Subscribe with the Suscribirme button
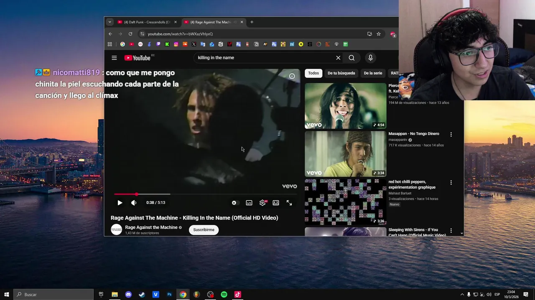The height and width of the screenshot is (300, 535). [204, 230]
